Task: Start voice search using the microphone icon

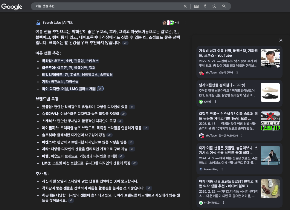Action: click(205, 6)
